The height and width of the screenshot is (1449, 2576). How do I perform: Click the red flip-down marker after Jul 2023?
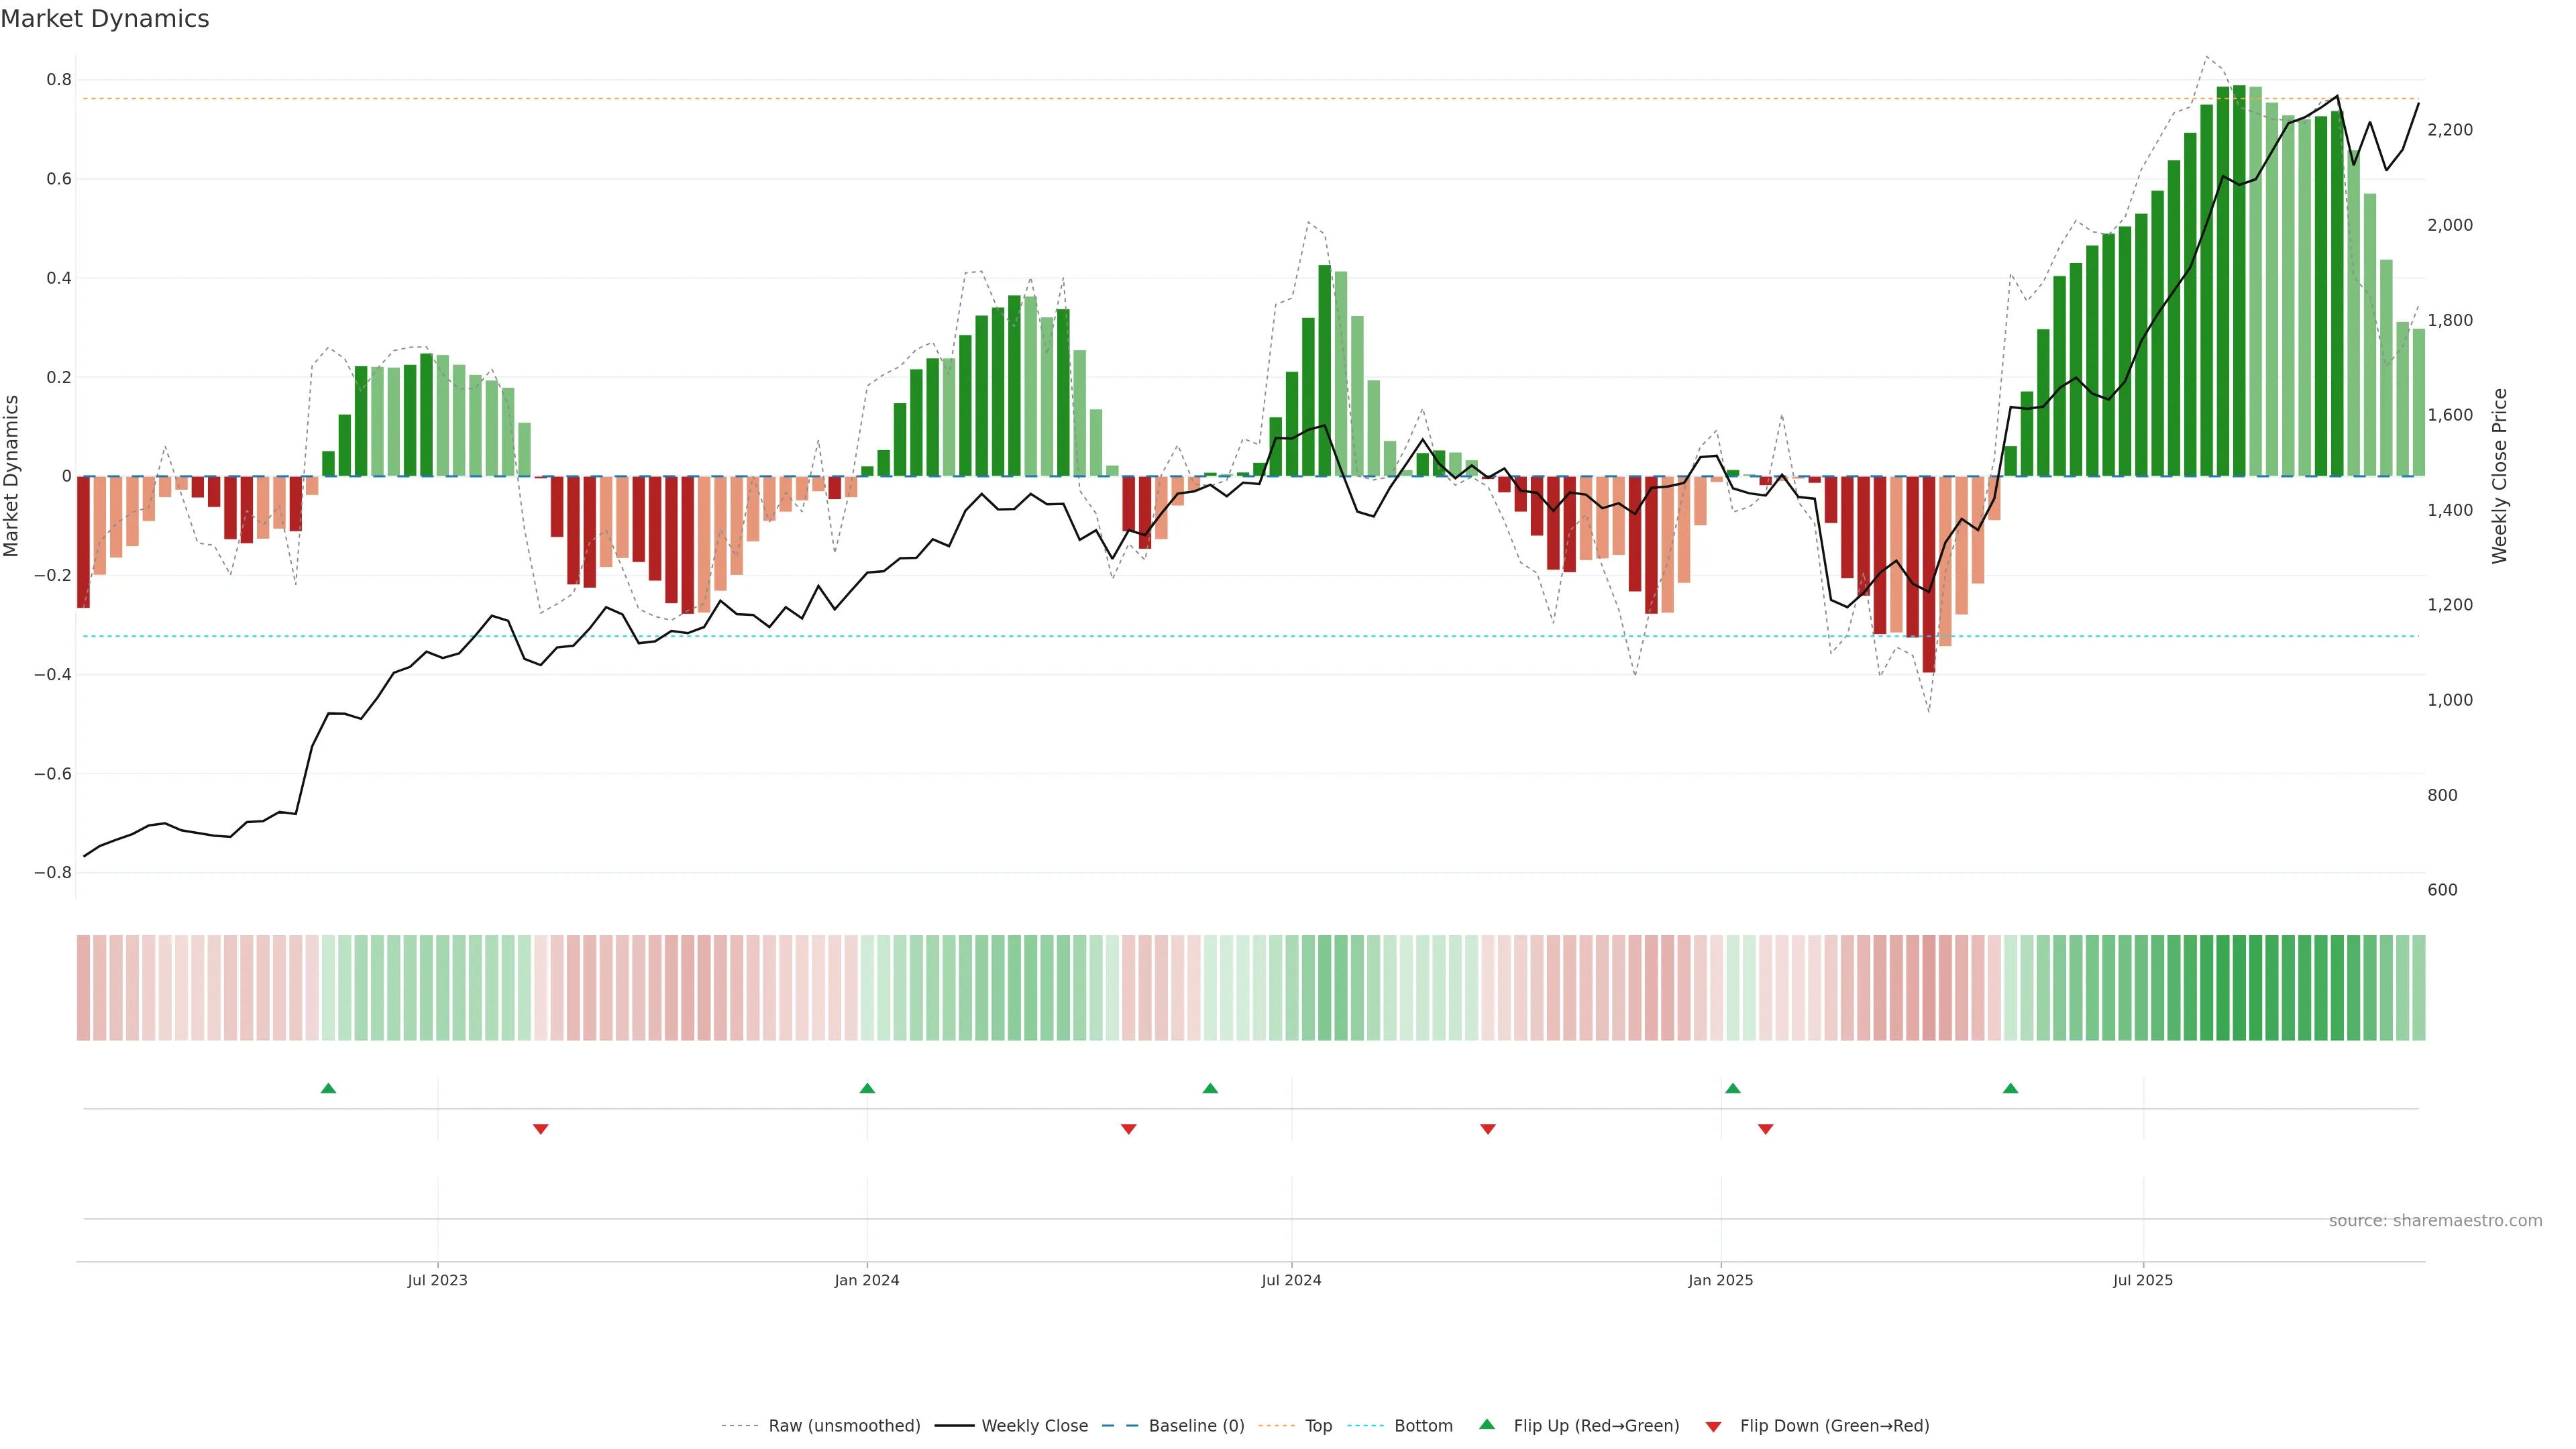click(541, 1129)
